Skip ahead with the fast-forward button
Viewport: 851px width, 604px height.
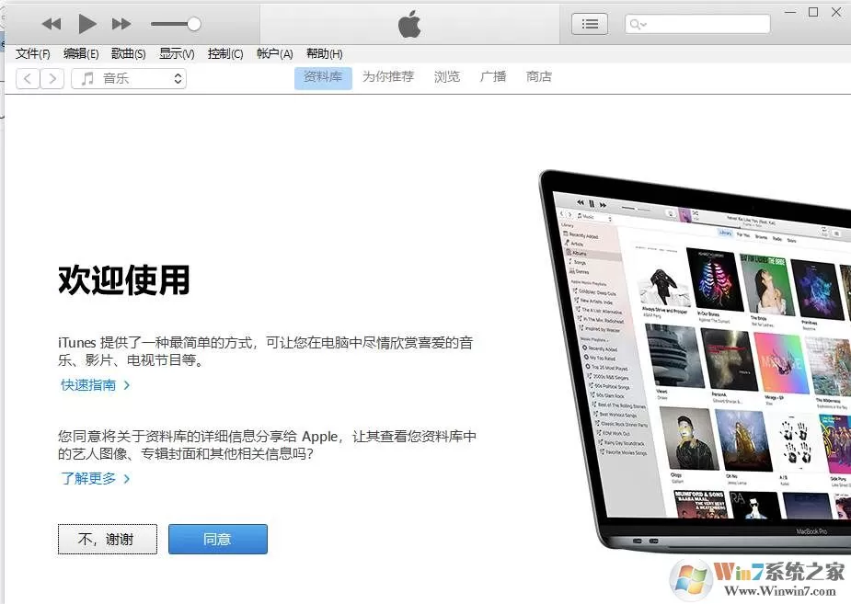click(x=121, y=24)
